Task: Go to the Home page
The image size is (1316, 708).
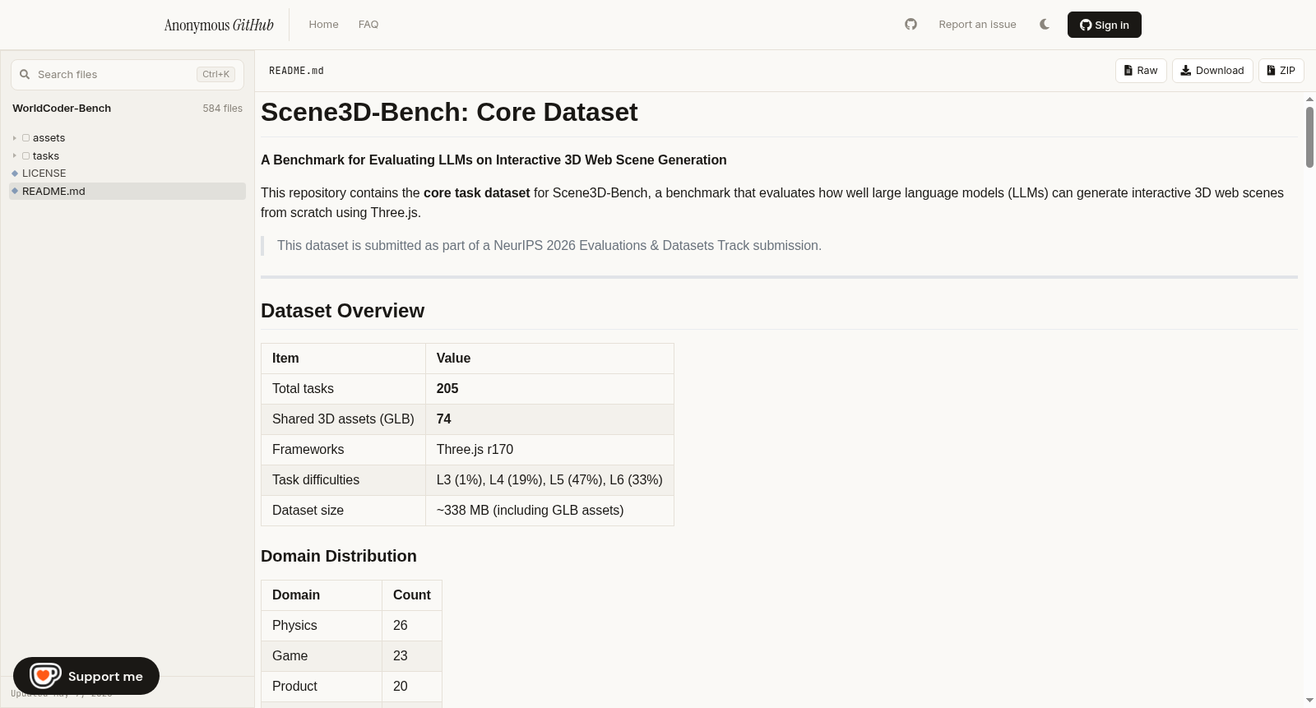Action: (x=323, y=25)
